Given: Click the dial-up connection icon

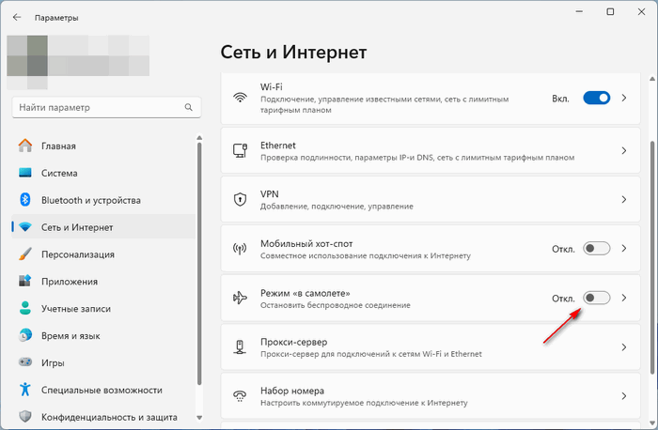Looking at the screenshot, I should pos(240,396).
